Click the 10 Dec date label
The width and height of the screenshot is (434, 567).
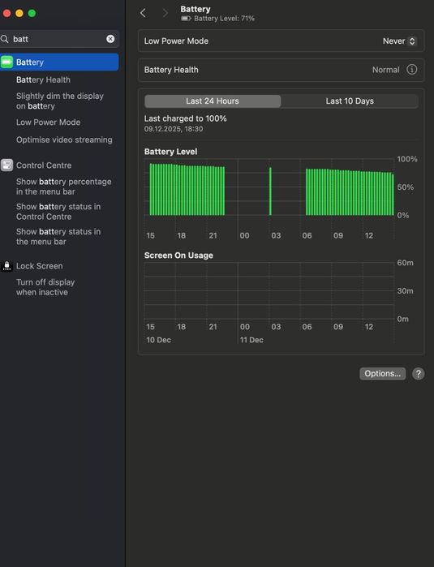coord(159,340)
